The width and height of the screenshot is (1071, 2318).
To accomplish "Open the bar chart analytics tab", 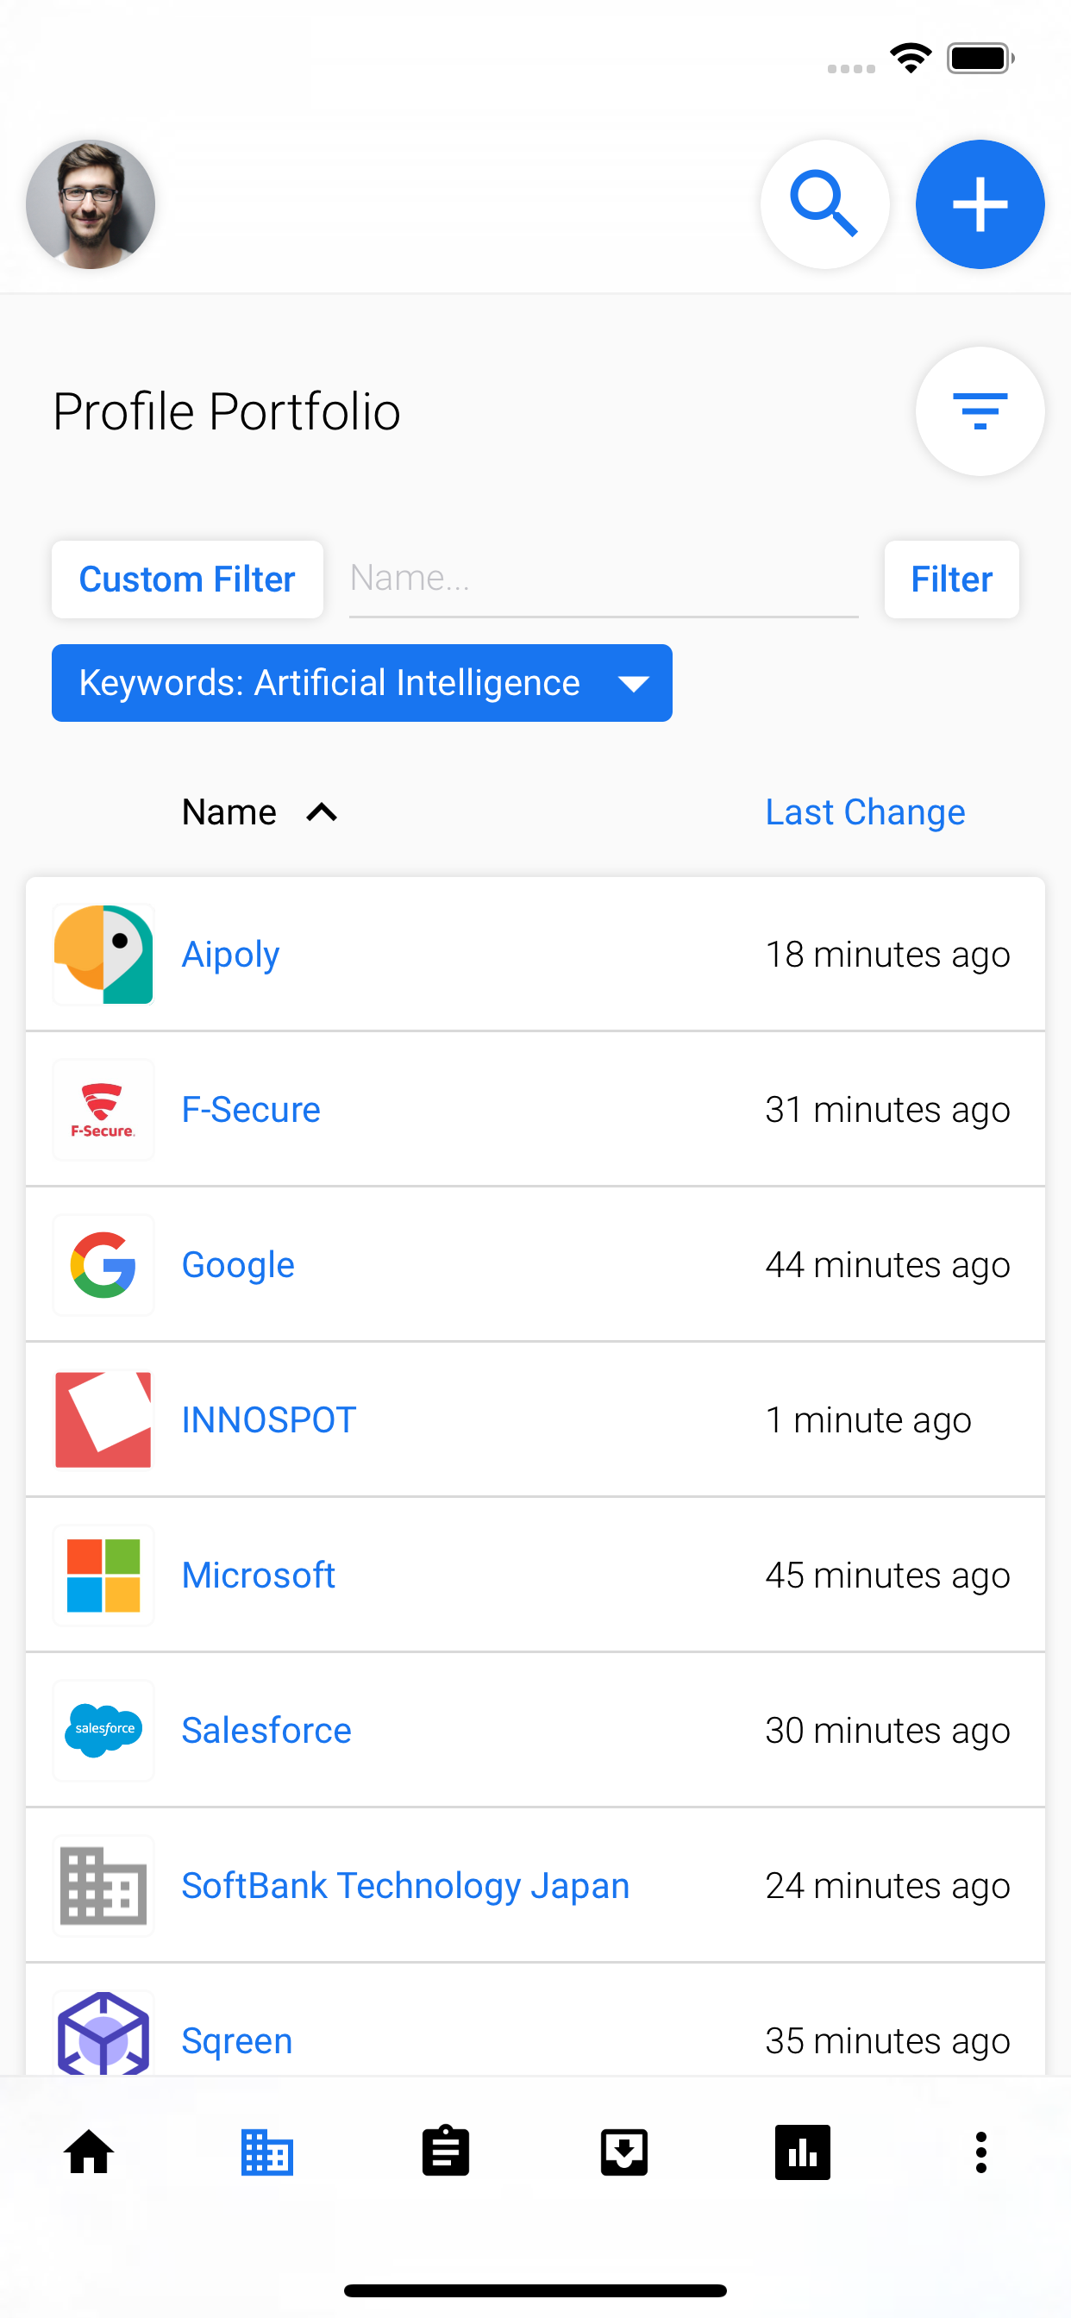I will point(802,2152).
